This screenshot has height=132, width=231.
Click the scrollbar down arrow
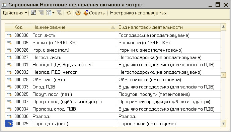click(223, 124)
